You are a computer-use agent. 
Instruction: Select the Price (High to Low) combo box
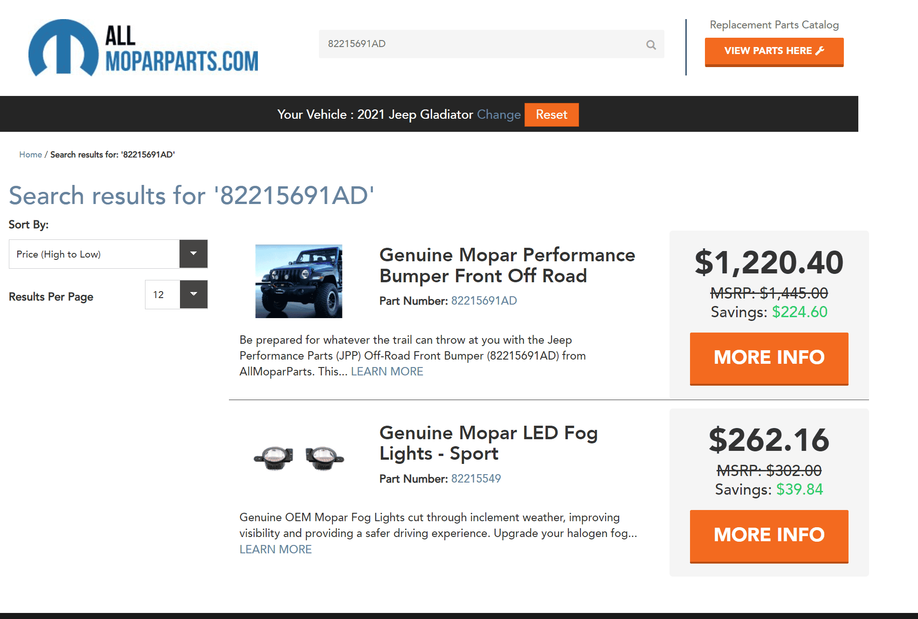coord(108,254)
